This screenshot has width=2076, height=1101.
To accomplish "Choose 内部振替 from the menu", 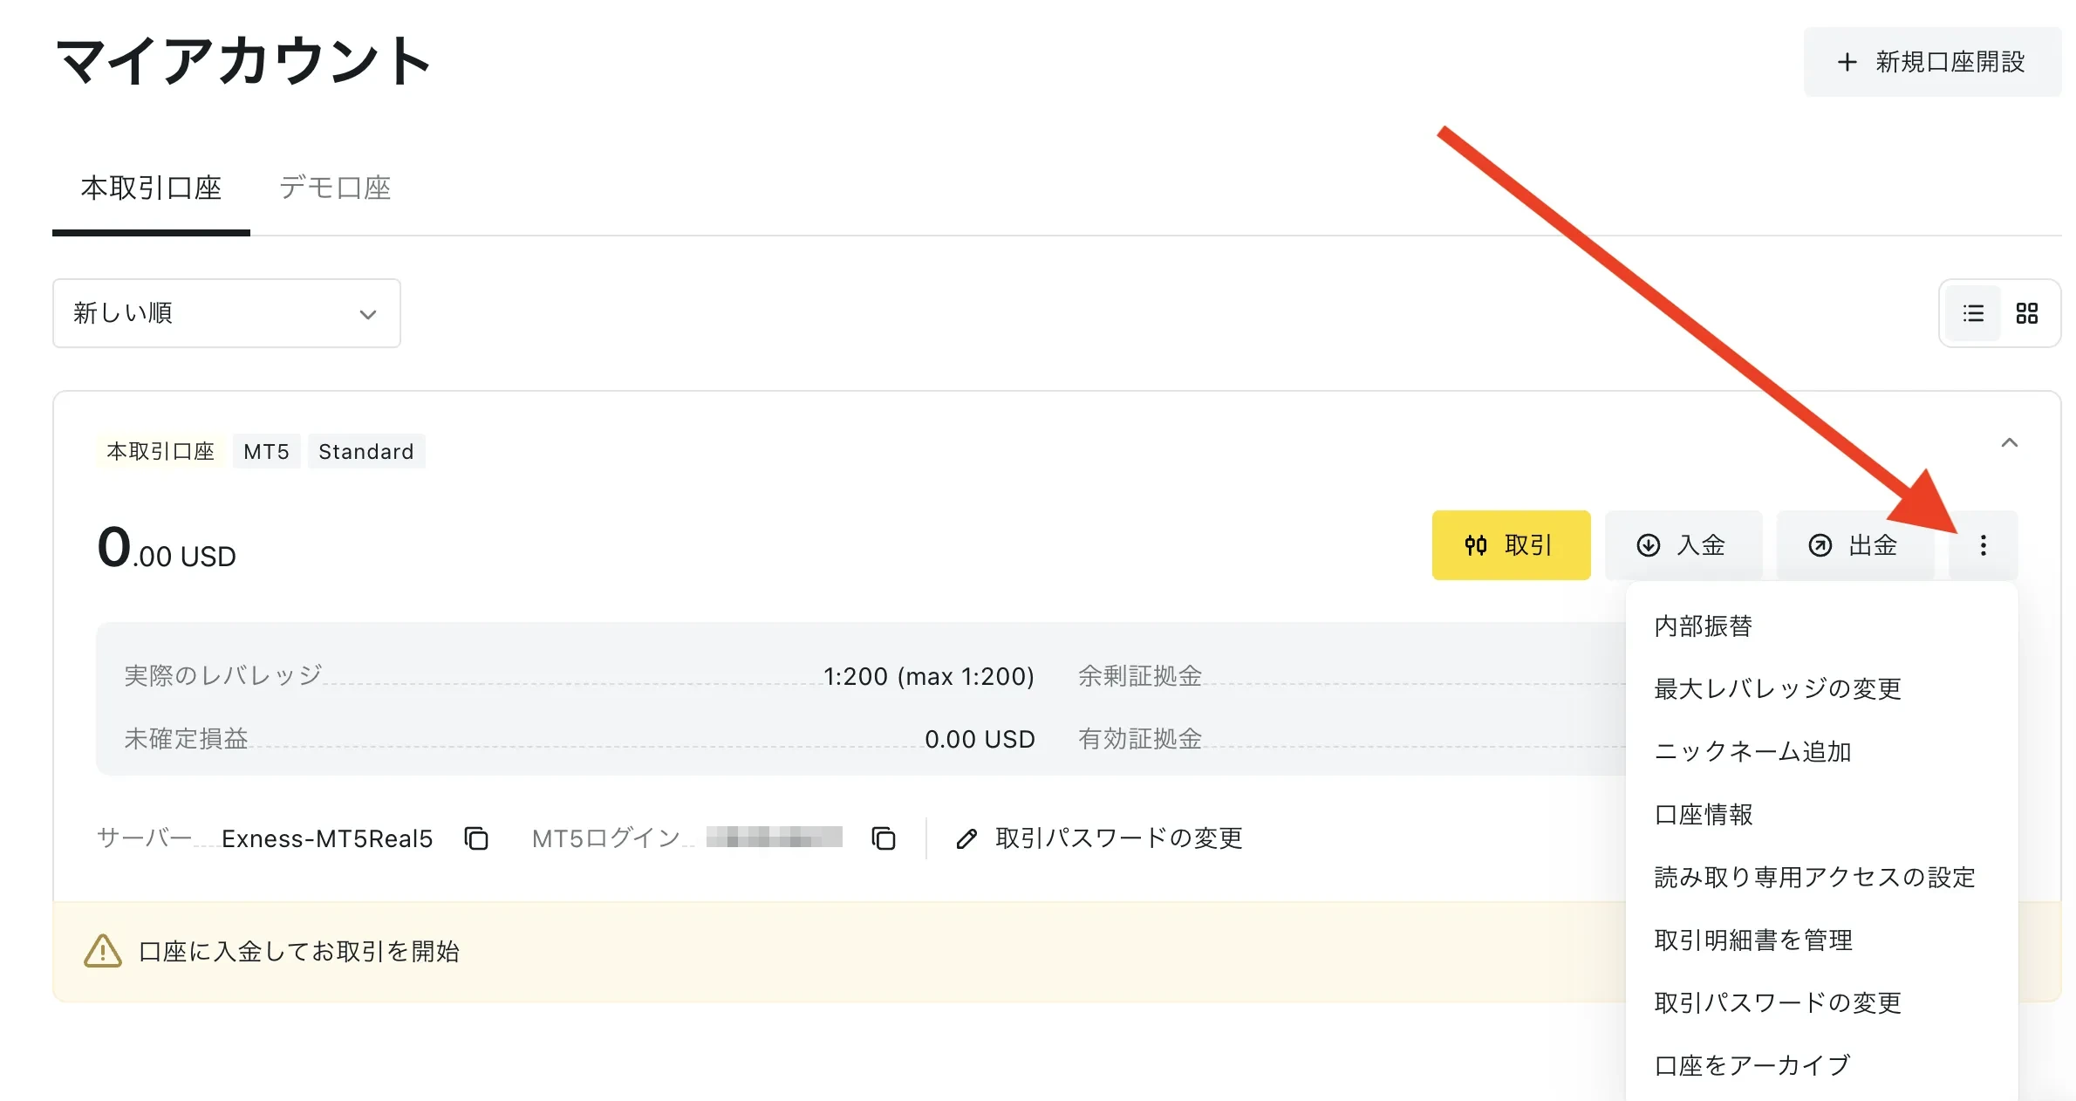I will (1821, 626).
